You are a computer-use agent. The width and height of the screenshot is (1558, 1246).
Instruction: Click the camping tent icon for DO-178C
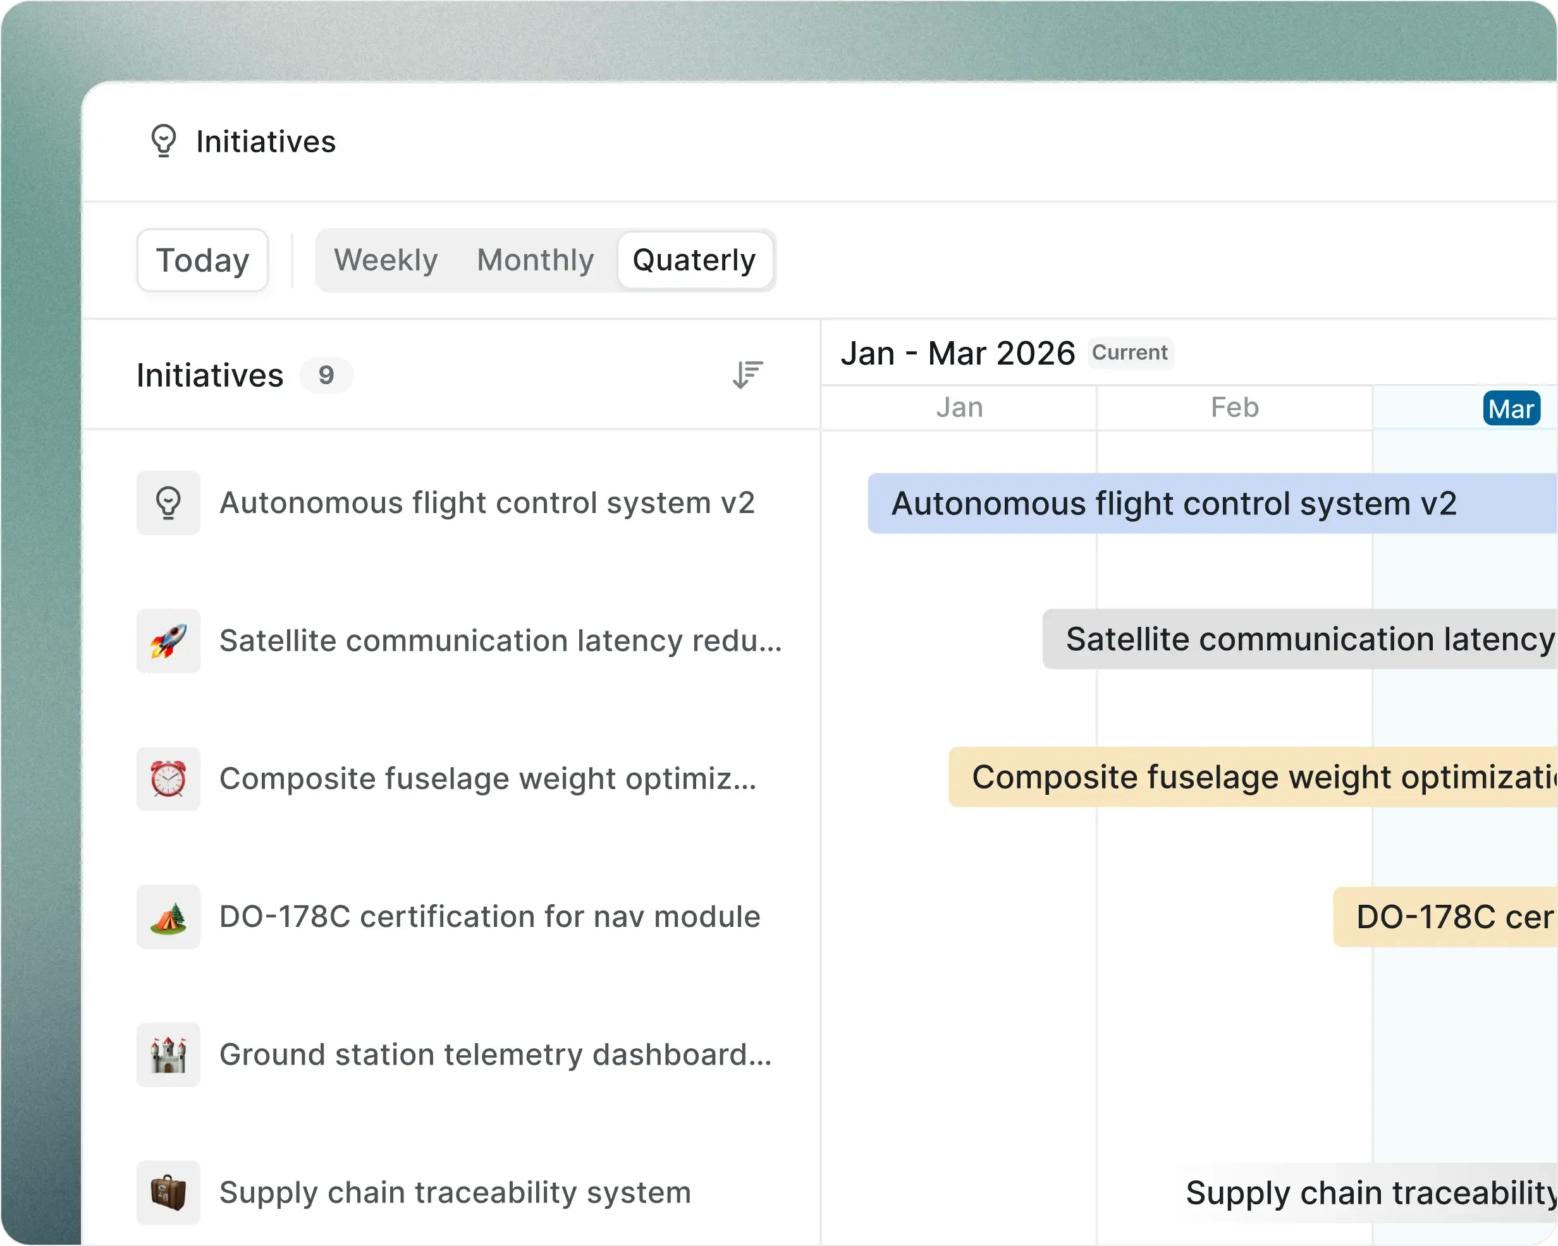coord(168,917)
